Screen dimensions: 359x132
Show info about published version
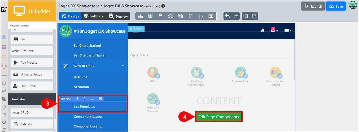pos(163,6)
